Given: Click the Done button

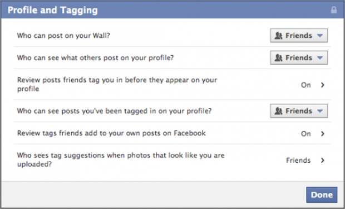Looking at the screenshot, I should click(322, 195).
